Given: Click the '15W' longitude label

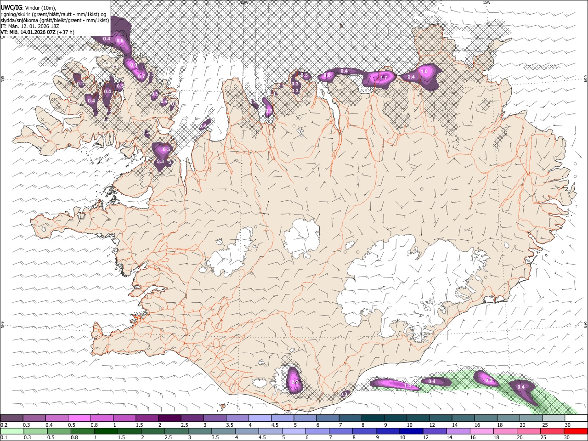Looking at the screenshot, I should (486, 2).
